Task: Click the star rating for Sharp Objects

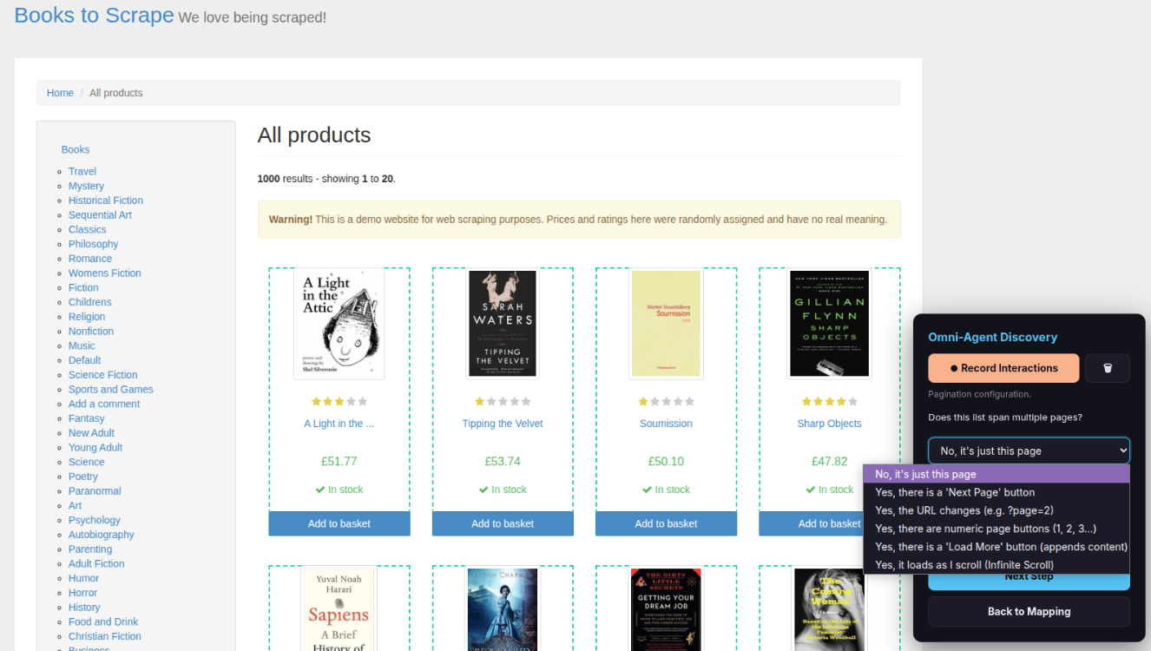Action: [830, 402]
